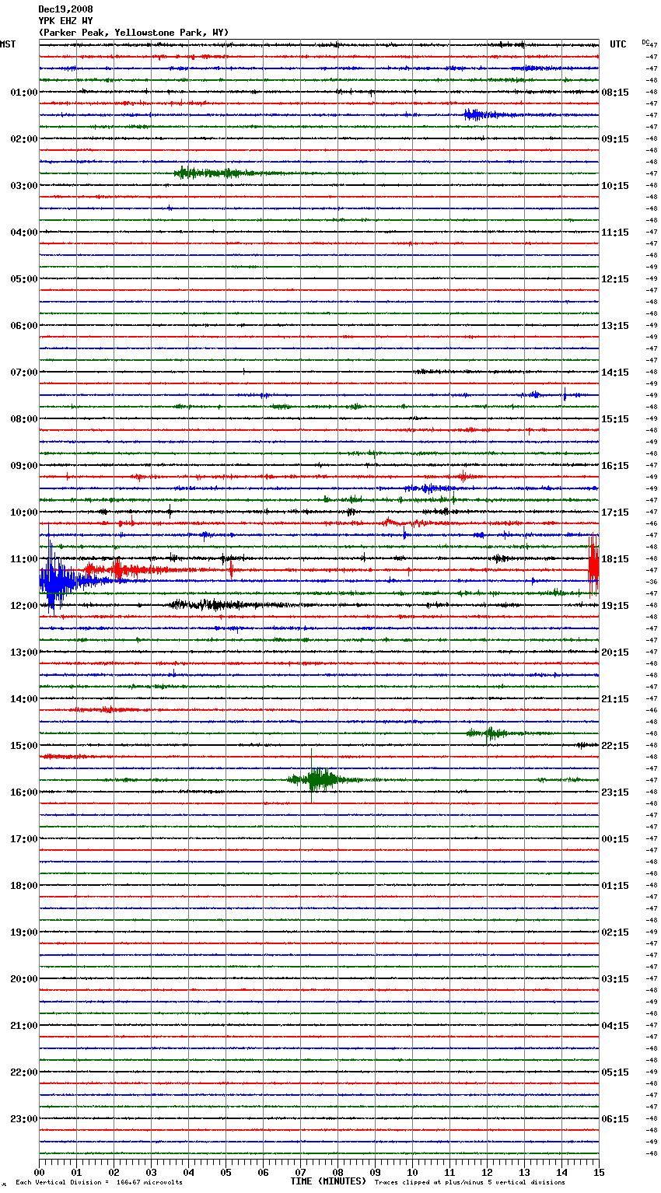
Task: Click the 21:15 UTC time label
Action: [x=615, y=699]
